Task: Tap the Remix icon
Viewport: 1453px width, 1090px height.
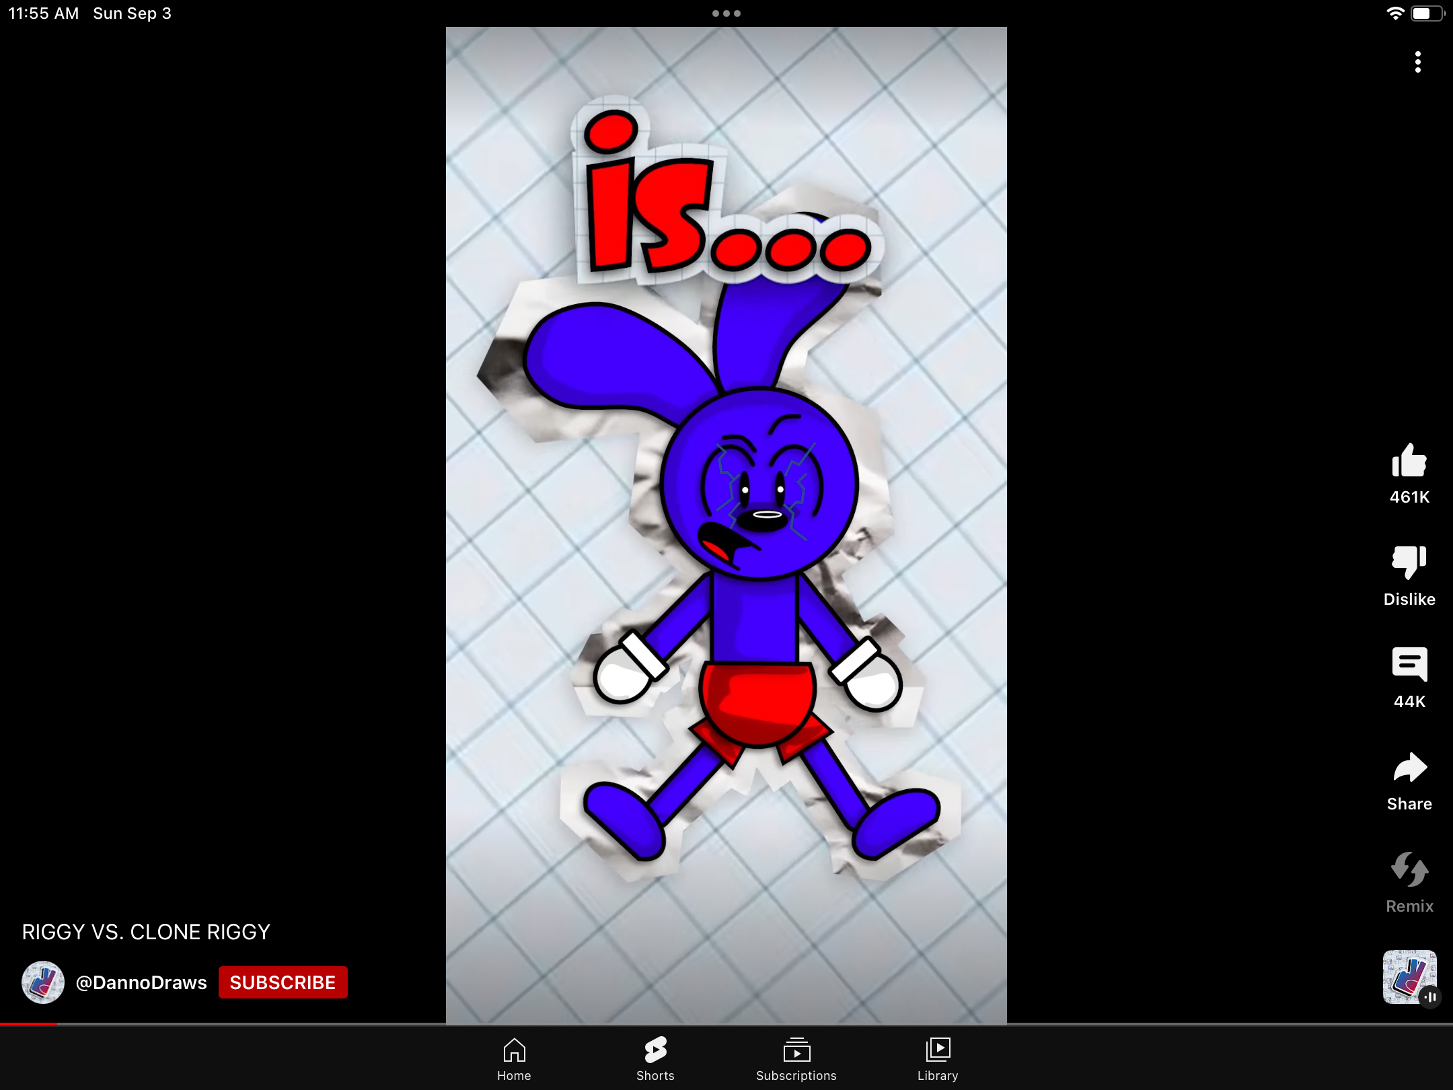Action: (x=1409, y=870)
